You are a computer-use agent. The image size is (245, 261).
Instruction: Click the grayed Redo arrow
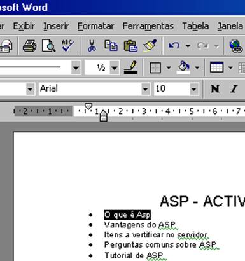202,46
